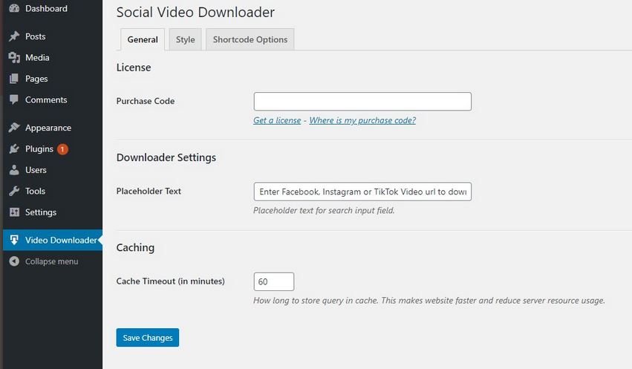The width and height of the screenshot is (632, 369).
Task: Open 'Where is my purchase code?' link
Action: 362,120
